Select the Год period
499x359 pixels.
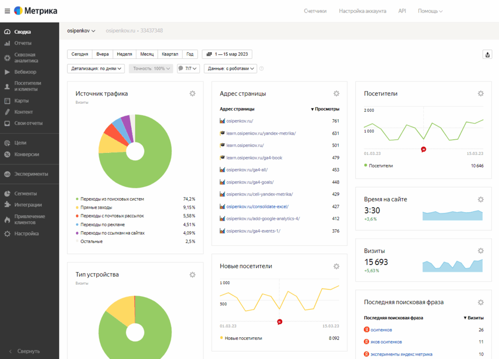(190, 54)
